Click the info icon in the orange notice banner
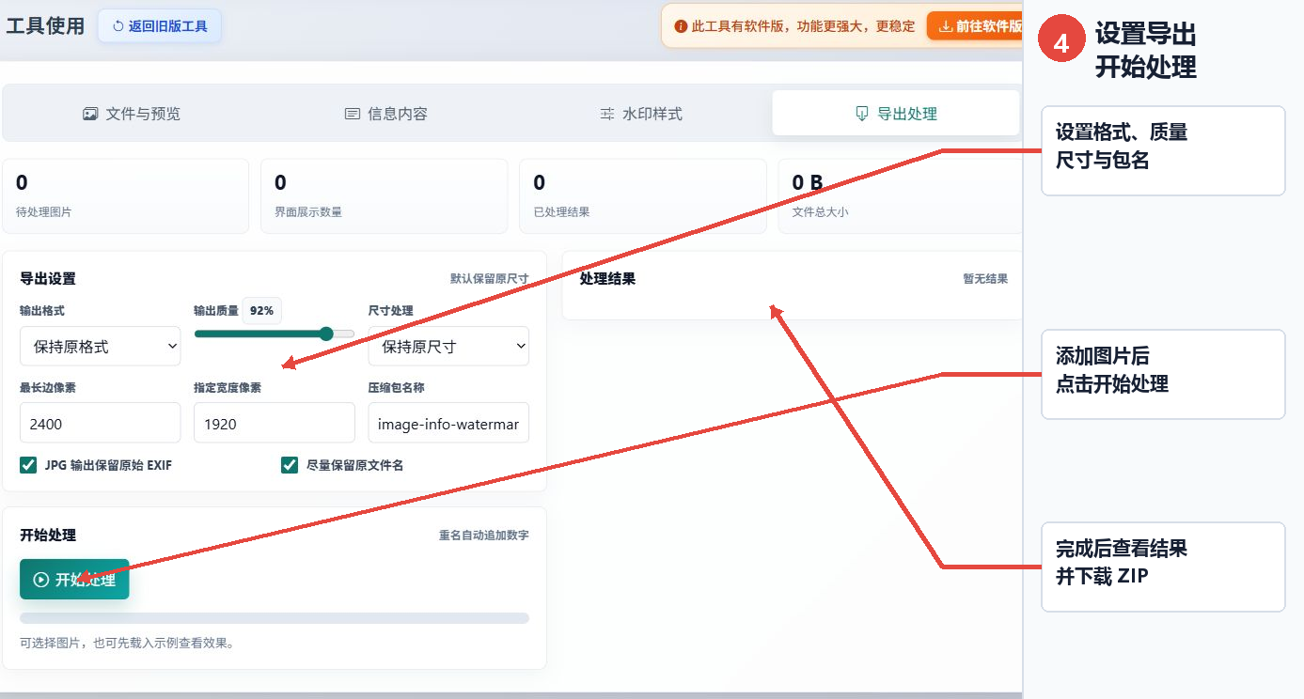The height and width of the screenshot is (699, 1304). 681,26
